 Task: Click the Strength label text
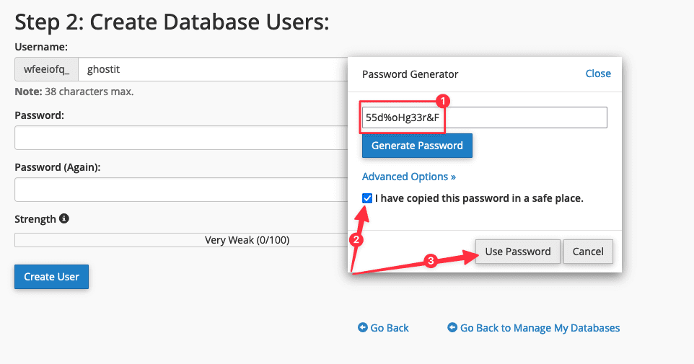pyautogui.click(x=35, y=219)
